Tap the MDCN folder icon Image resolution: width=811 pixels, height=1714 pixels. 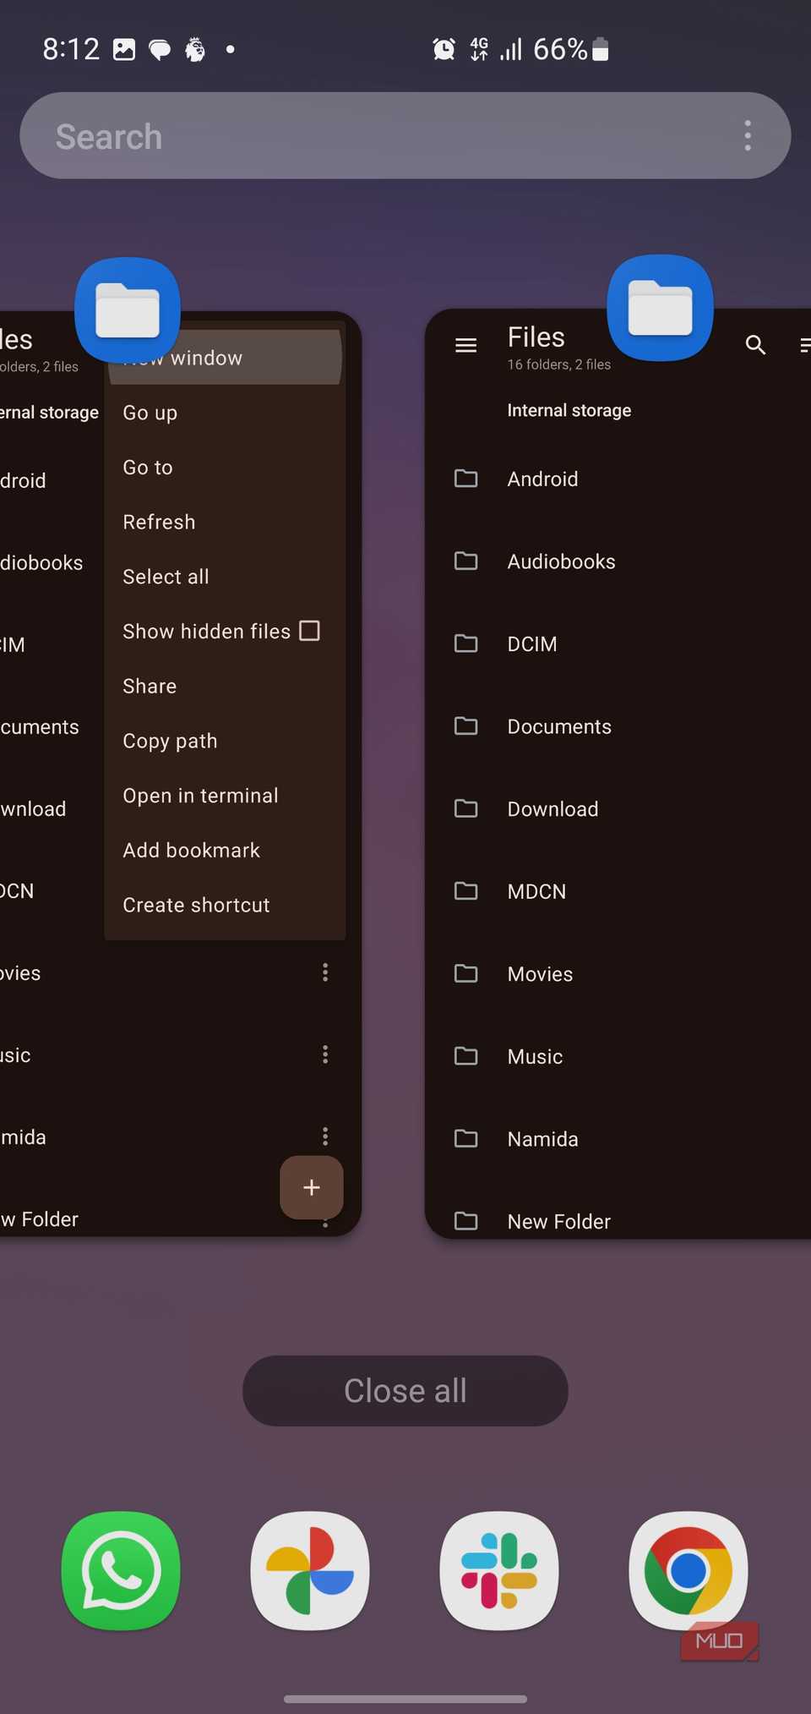pyautogui.click(x=466, y=890)
